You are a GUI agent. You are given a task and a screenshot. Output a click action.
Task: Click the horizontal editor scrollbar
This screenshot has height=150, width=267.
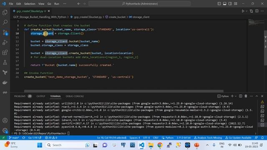124,91
